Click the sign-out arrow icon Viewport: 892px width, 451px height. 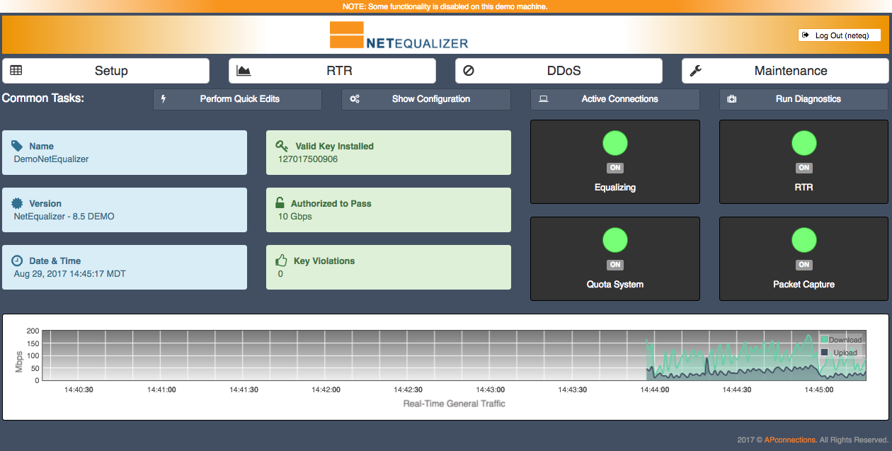(x=806, y=35)
